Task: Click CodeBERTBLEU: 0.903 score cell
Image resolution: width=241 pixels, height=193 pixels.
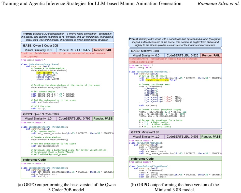Action: (x=182, y=137)
